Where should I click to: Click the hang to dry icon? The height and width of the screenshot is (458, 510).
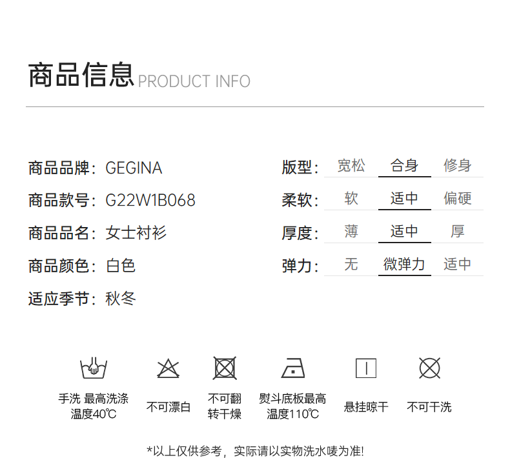(x=366, y=368)
